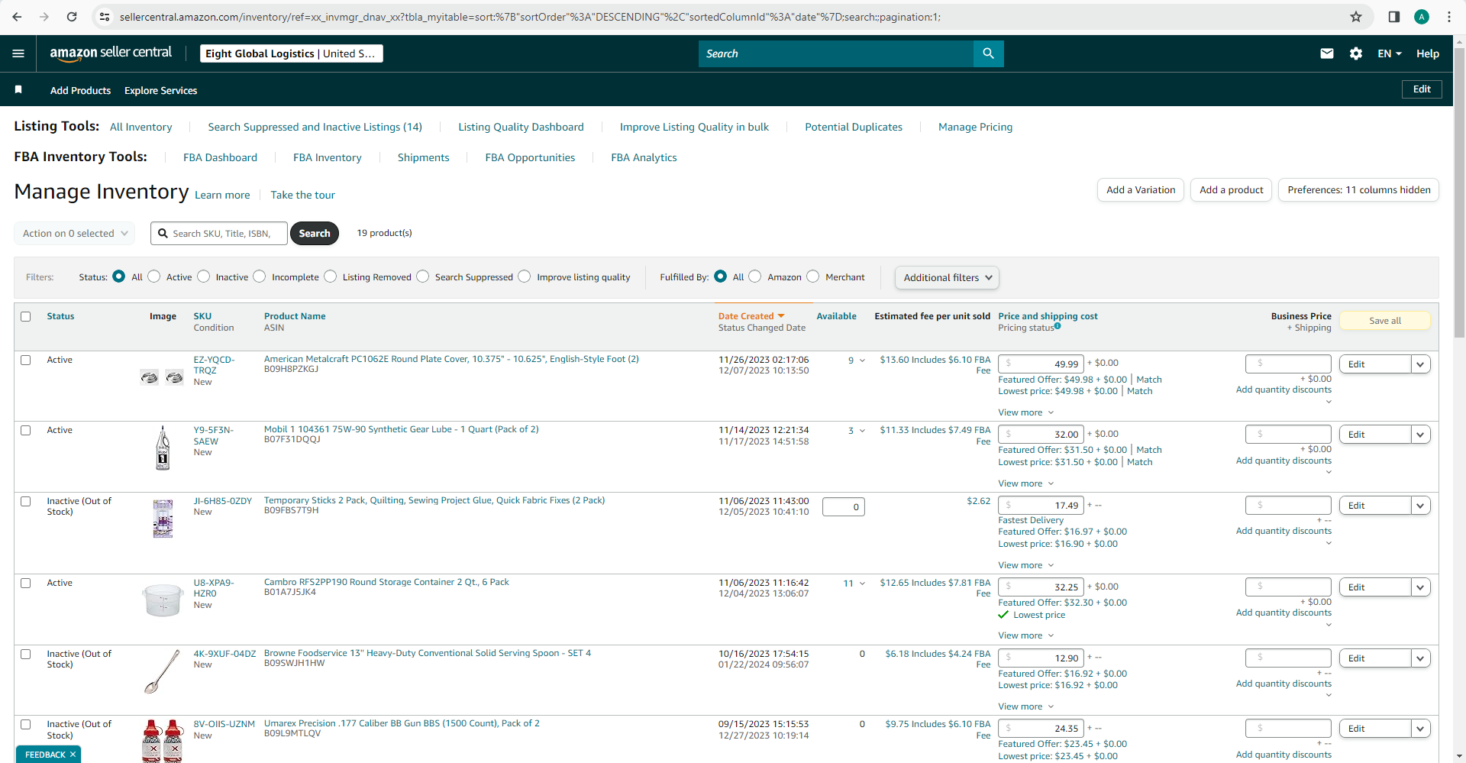Click the Add a product button
Image resolution: width=1466 pixels, height=763 pixels.
[x=1231, y=190]
